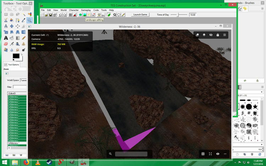Pick the Bucket Fill tool
This screenshot has height=166, width=266.
tap(12, 38)
